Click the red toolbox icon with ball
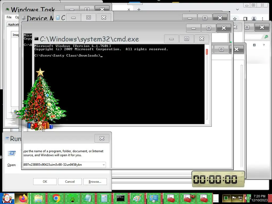 pos(189,198)
